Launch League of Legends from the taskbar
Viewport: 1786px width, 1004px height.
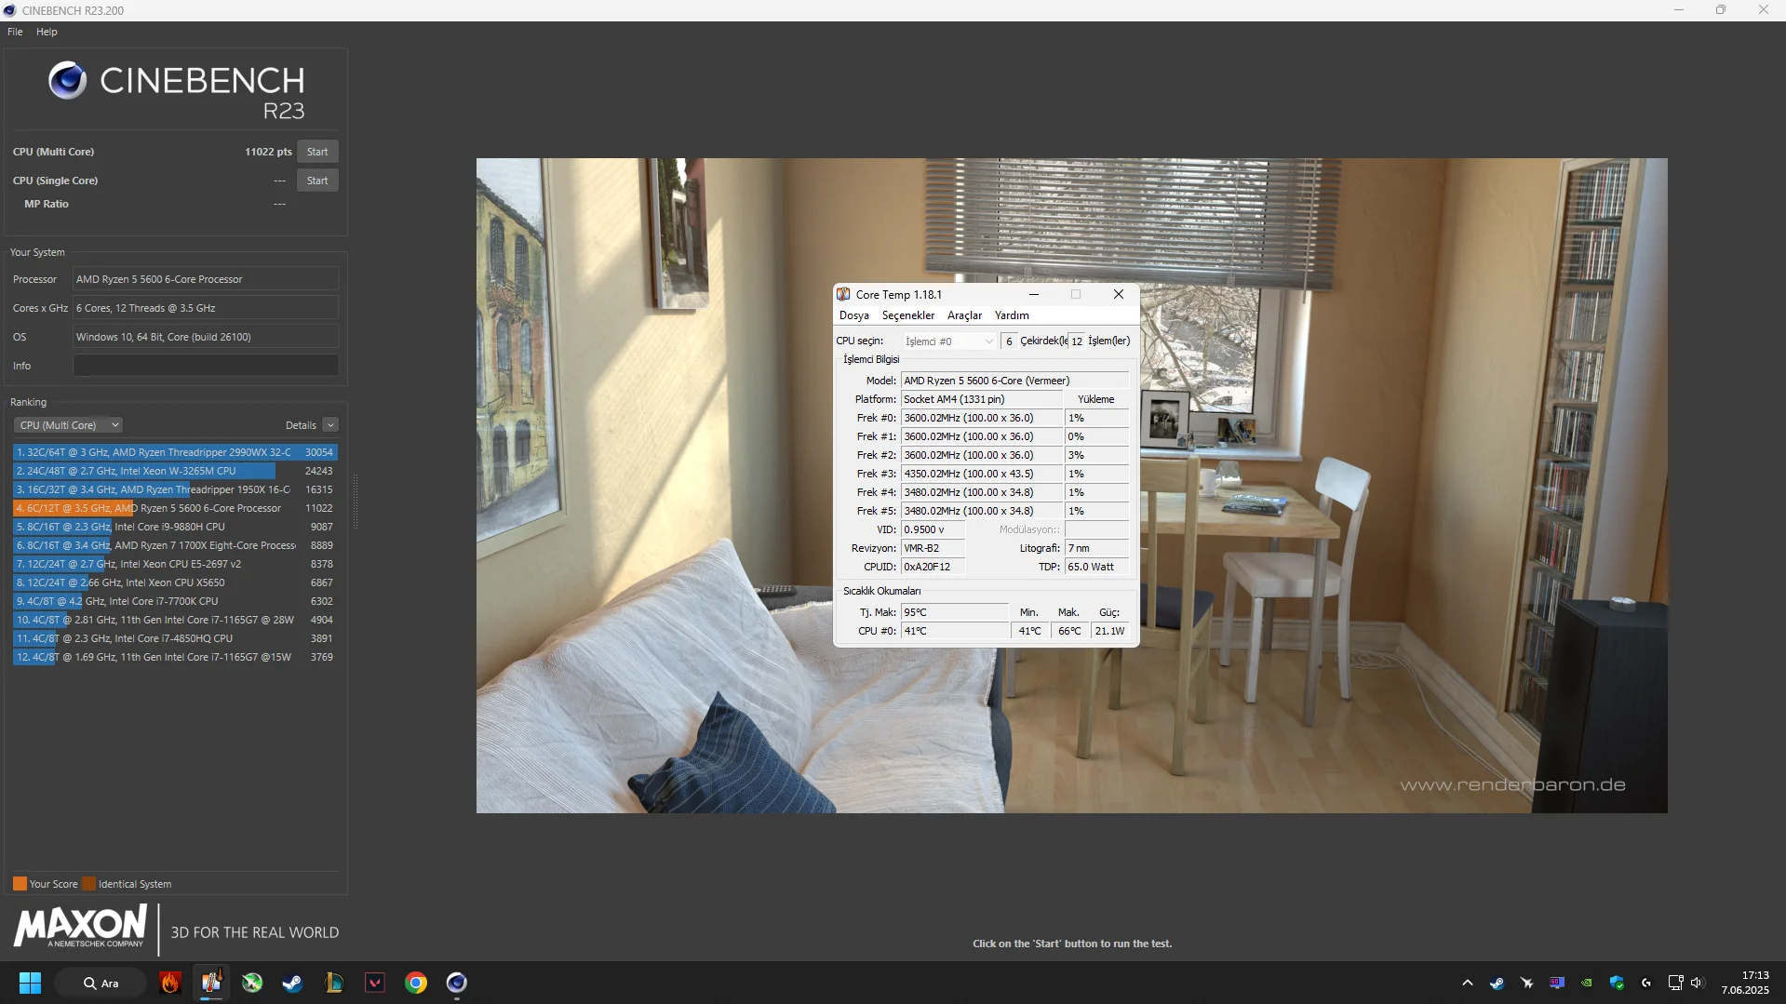coord(333,983)
